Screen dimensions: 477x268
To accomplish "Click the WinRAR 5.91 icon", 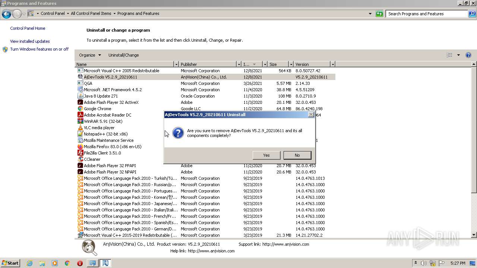I will coord(80,121).
